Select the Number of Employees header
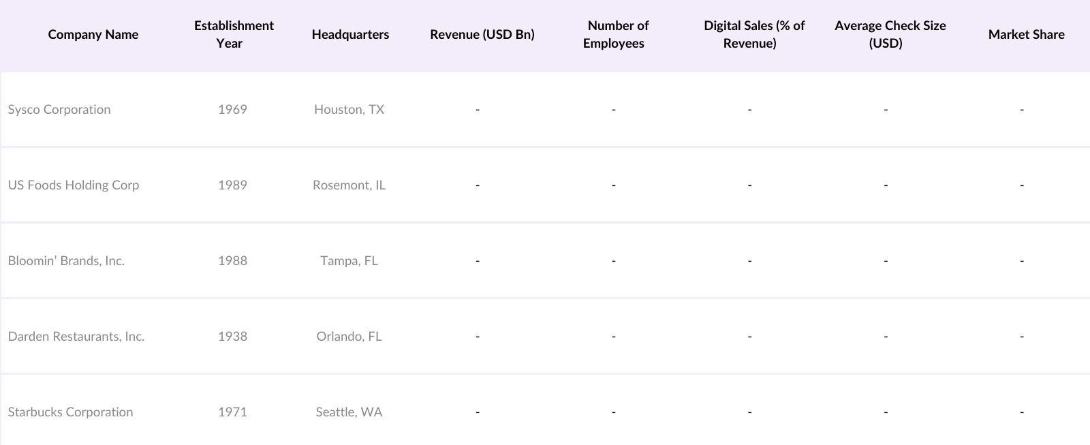The image size is (1090, 445). click(x=617, y=35)
